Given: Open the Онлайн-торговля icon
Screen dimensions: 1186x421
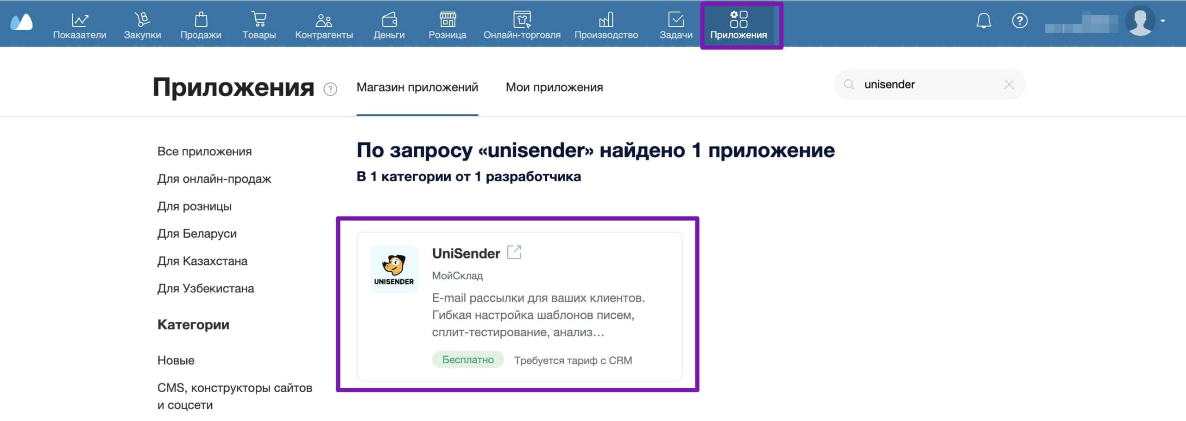Looking at the screenshot, I should 522,19.
